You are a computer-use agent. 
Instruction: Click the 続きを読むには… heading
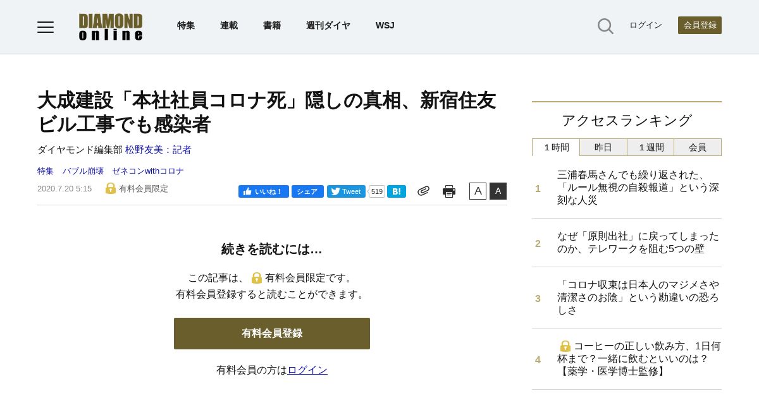tap(272, 250)
